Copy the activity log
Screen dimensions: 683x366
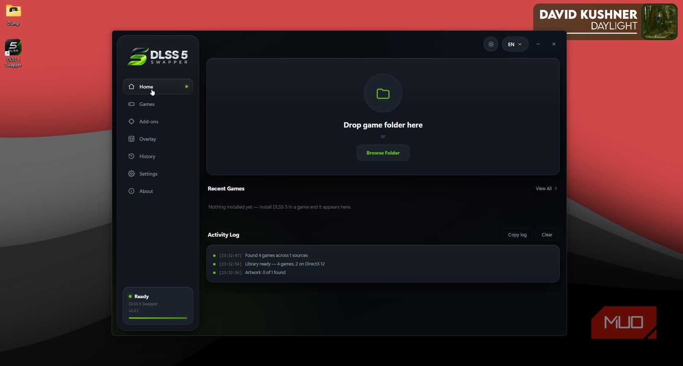[517, 234]
